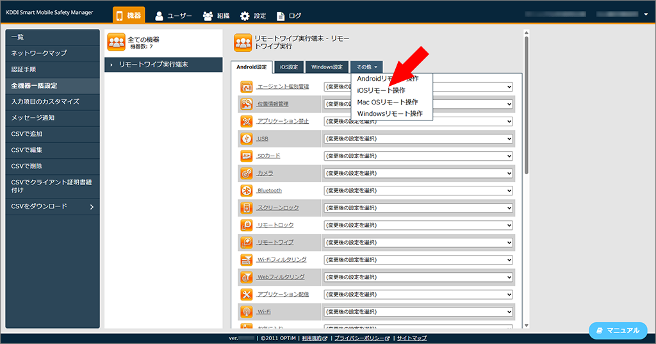Image resolution: width=656 pixels, height=344 pixels.
Task: Click the アプリケーション配信 icon
Action: [247, 294]
